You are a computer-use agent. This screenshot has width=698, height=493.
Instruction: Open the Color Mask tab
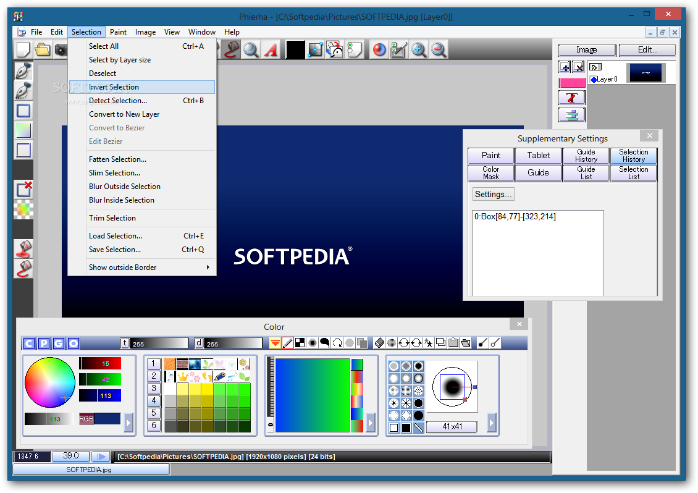tap(491, 173)
